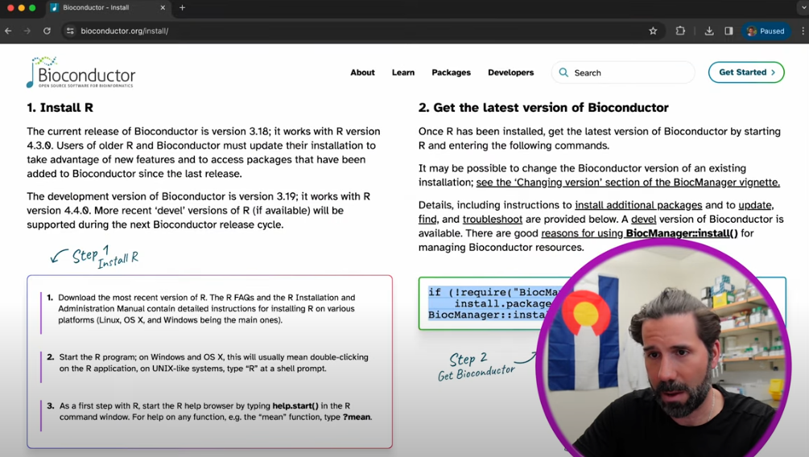This screenshot has height=457, width=809.
Task: Open the 'Changing version' BiocManager vignette link
Action: (628, 182)
